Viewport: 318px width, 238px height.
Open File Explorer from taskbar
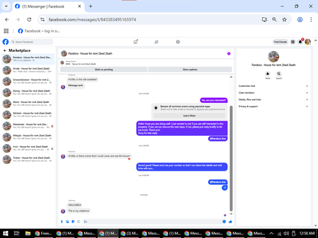point(28,234)
